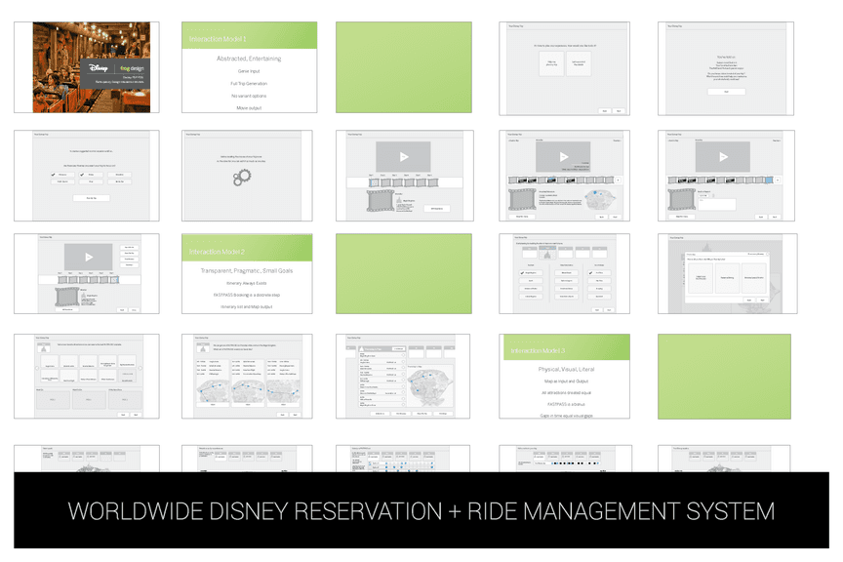This screenshot has height=562, width=843.
Task: Click the 'Physical, Visual, Literal' heading
Action: [566, 370]
